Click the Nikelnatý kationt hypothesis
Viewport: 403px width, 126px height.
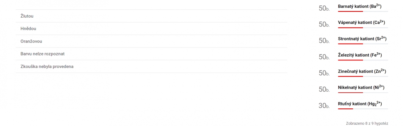(361, 87)
